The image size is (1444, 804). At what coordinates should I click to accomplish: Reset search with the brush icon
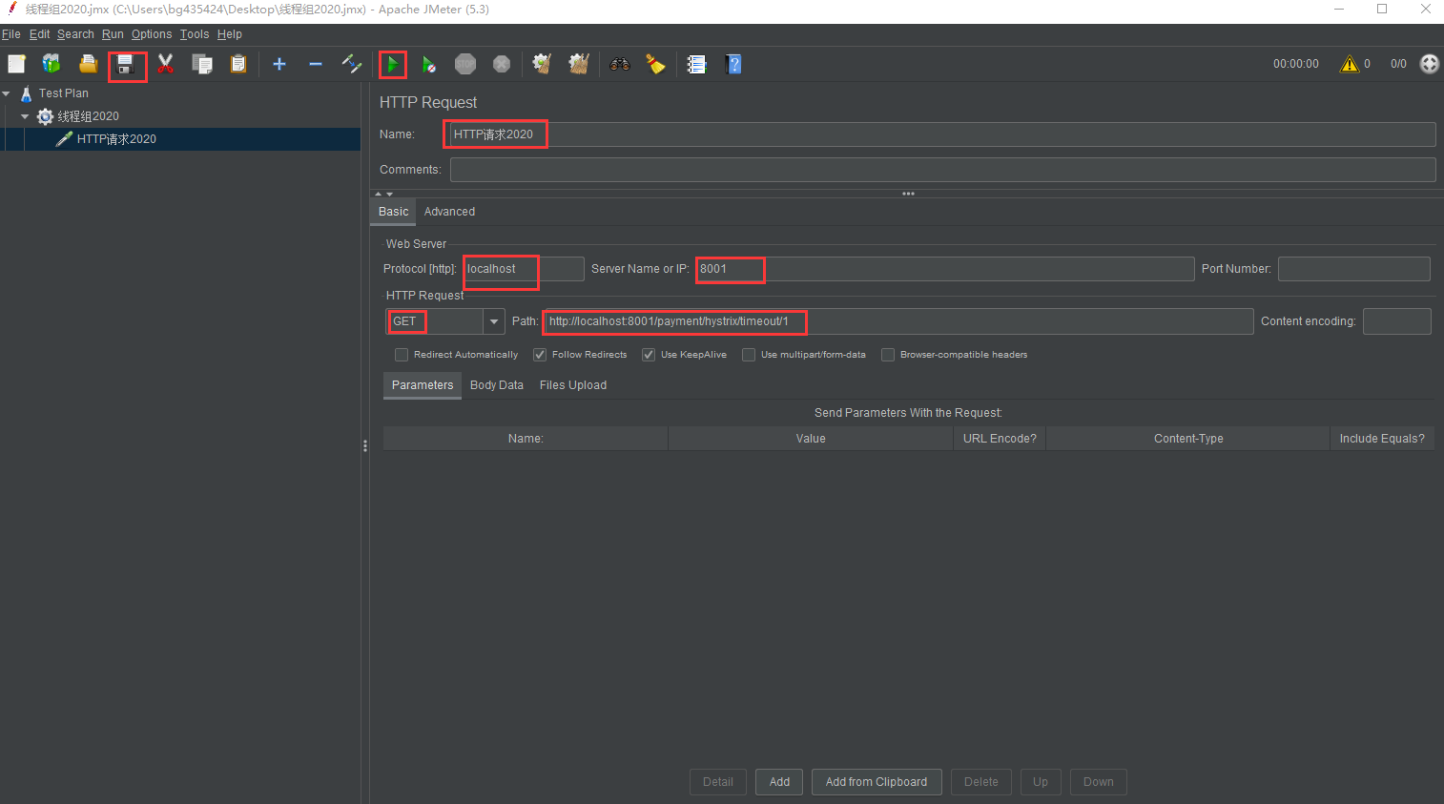tap(655, 64)
